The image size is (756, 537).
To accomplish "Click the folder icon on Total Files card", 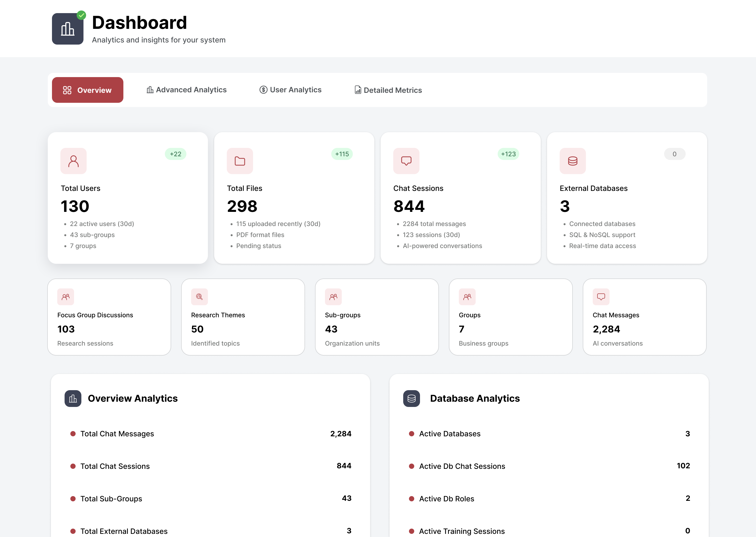I will pos(240,161).
